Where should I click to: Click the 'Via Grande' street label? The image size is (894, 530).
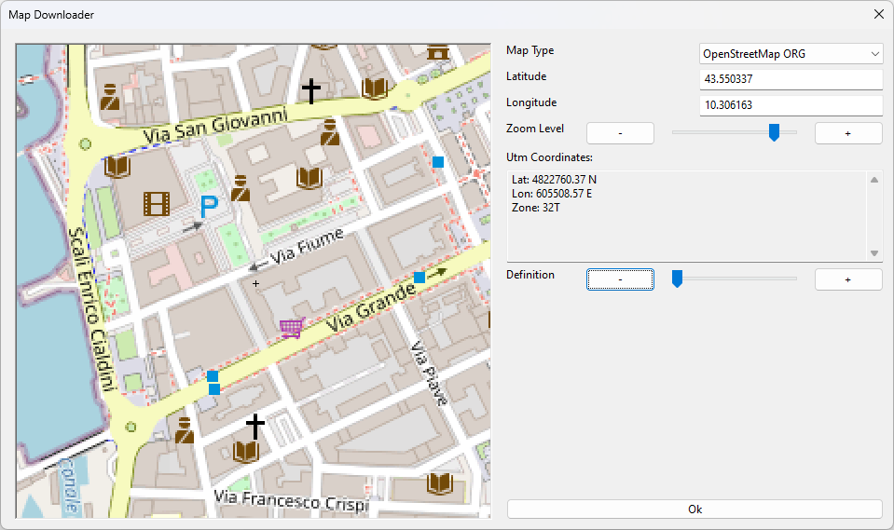pos(371,307)
